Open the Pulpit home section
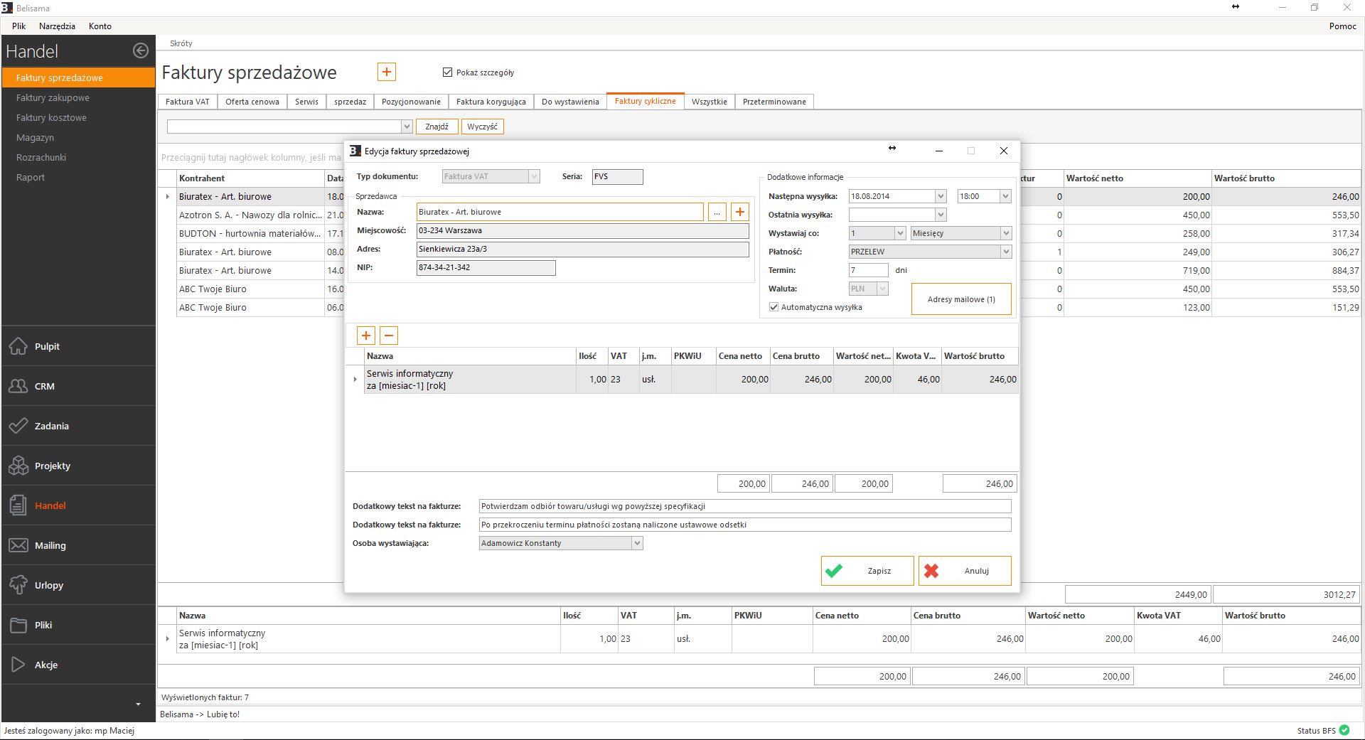 [x=47, y=346]
